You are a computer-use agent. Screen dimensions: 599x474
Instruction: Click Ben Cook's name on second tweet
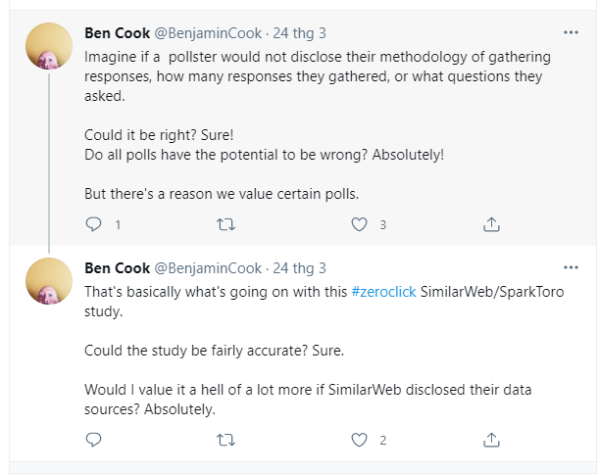click(x=118, y=268)
